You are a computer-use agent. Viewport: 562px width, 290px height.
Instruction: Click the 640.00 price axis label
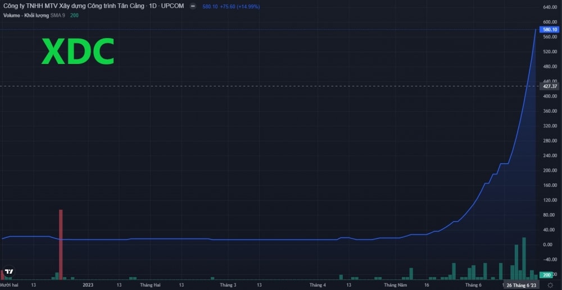point(550,7)
